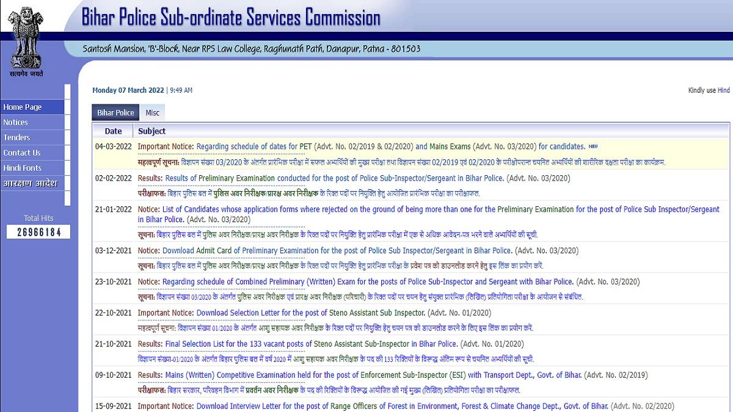
Task: Click the Total Hits counter
Action: (38, 232)
